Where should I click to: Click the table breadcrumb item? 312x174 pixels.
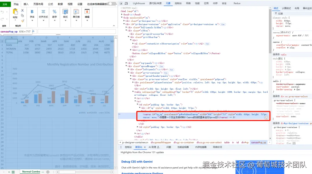click(227, 142)
